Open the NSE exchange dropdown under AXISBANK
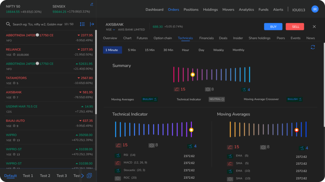Image resolution: width=325 pixels, height=182 pixels. point(110,30)
